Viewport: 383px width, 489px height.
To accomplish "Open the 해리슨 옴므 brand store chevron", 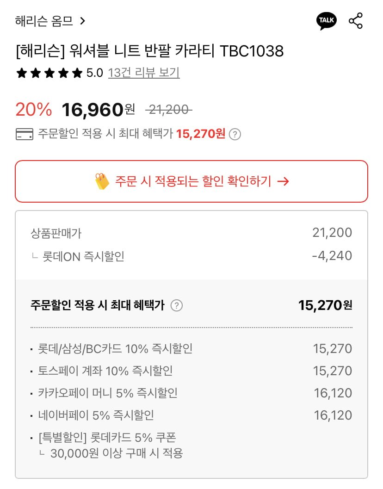I will click(x=83, y=21).
